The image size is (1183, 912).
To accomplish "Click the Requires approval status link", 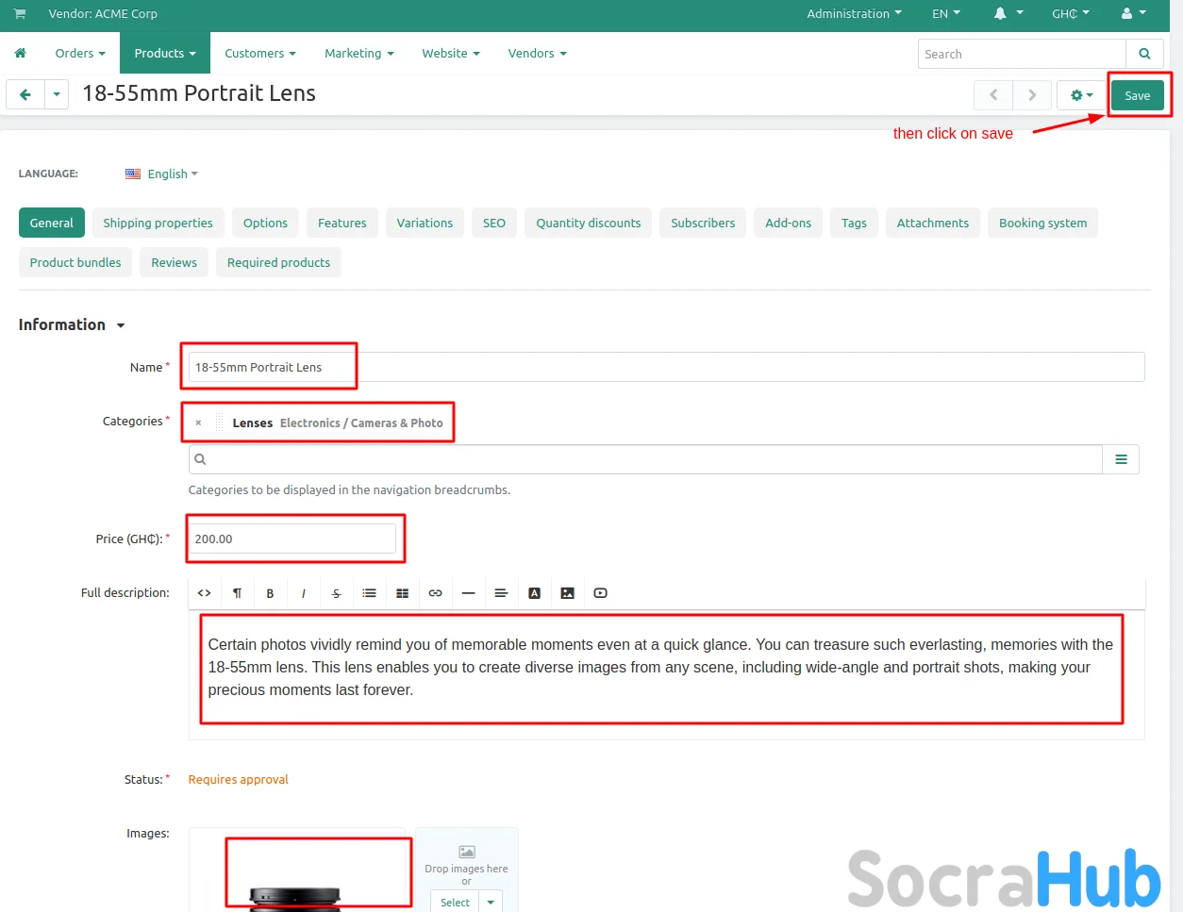I will point(238,780).
